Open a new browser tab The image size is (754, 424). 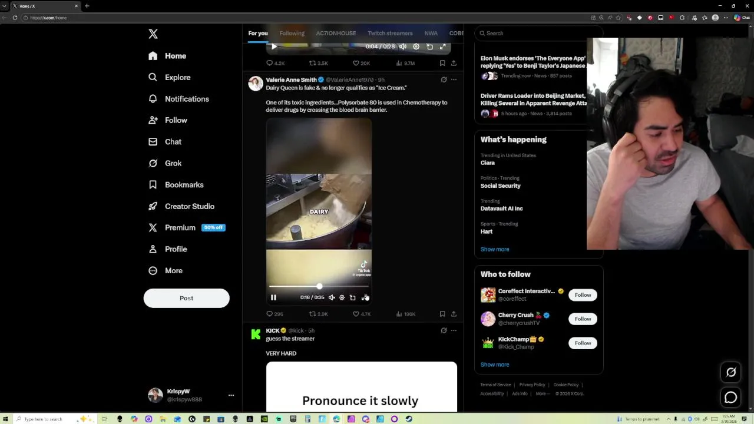click(87, 6)
